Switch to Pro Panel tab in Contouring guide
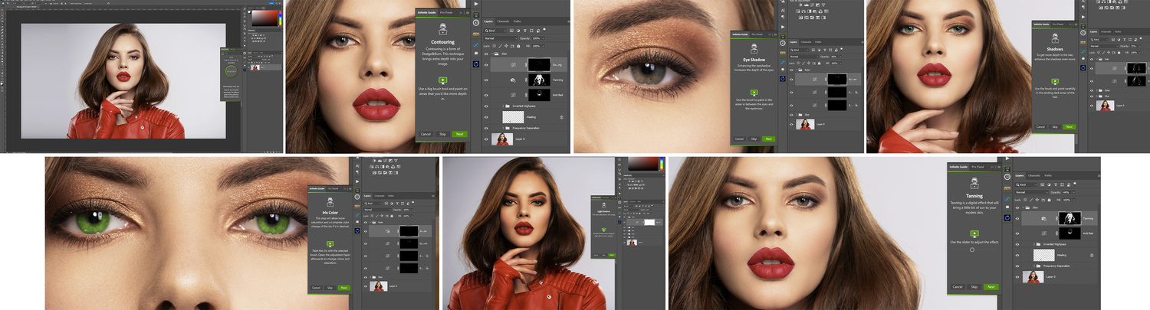Image resolution: width=1150 pixels, height=310 pixels. tap(446, 12)
